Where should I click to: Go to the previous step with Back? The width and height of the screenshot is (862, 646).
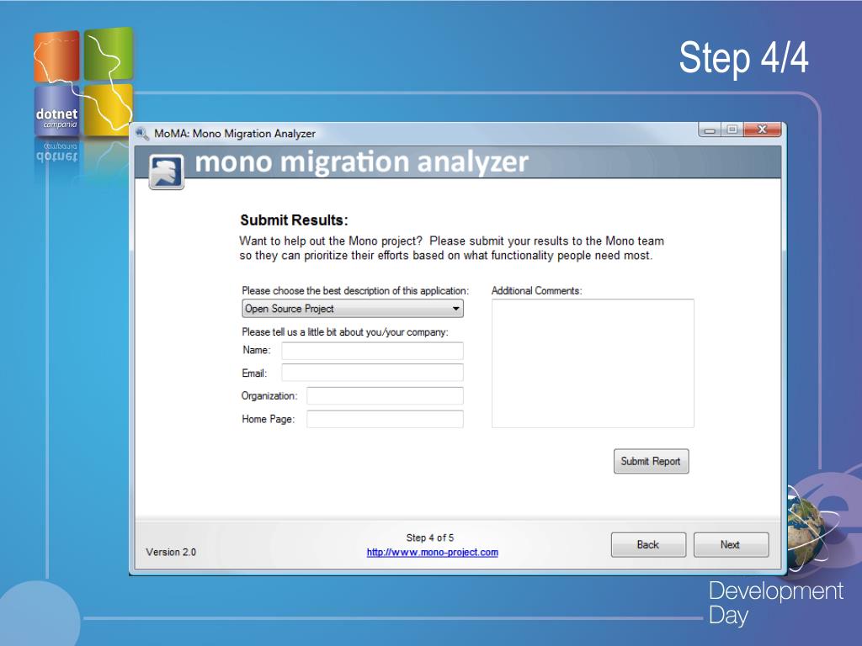(x=648, y=545)
